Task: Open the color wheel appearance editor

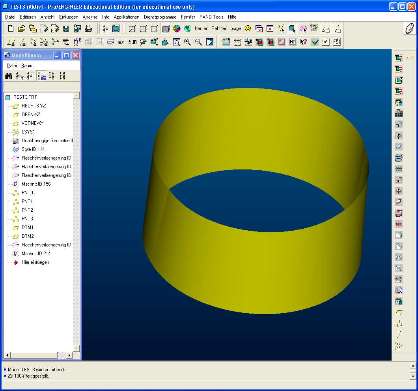Action: (x=177, y=28)
